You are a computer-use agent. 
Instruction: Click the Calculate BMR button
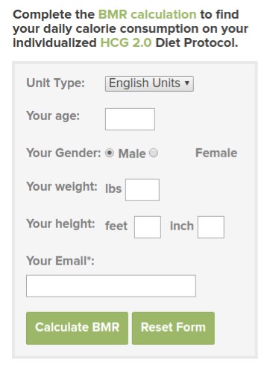pyautogui.click(x=77, y=328)
